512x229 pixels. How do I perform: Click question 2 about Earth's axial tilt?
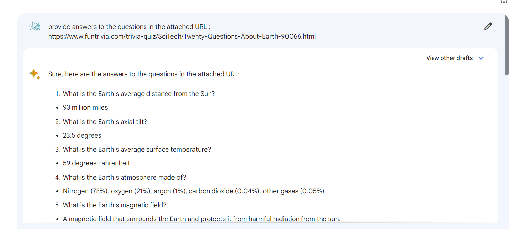(104, 122)
